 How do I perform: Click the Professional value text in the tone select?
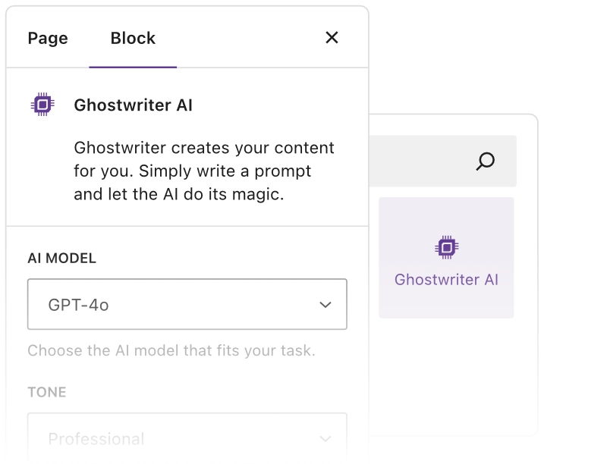(96, 438)
